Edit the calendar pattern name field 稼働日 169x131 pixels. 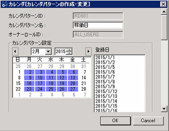pyautogui.click(x=98, y=25)
